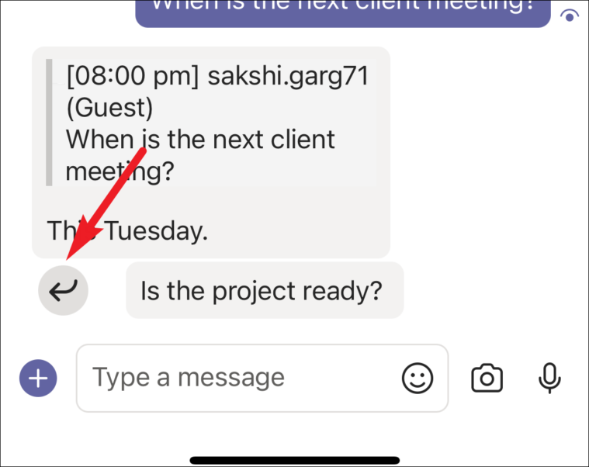The image size is (589, 467).
Task: Tap the reply arrow beside the message
Action: [63, 290]
